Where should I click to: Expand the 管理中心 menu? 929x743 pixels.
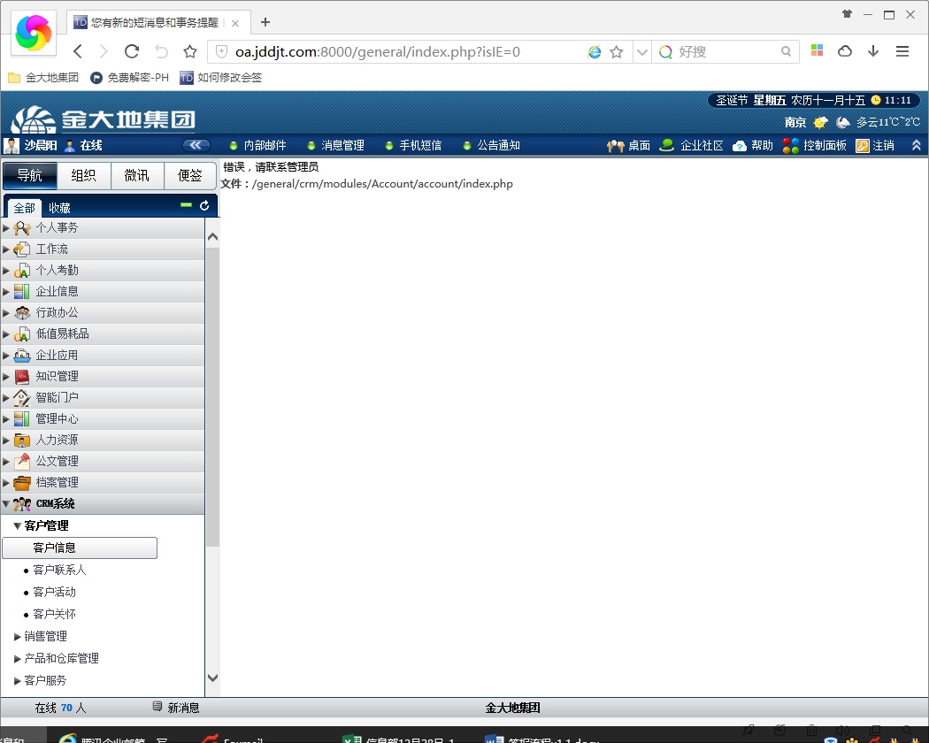(104, 419)
